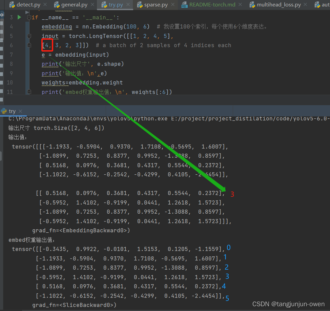330x311 pixels.
Task: Toggle the fold marker beside line 6
Action: (x=29, y=45)
